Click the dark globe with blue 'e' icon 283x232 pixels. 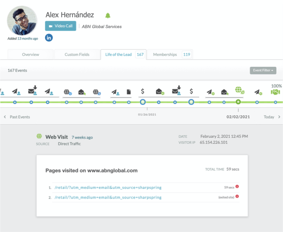[97, 92]
